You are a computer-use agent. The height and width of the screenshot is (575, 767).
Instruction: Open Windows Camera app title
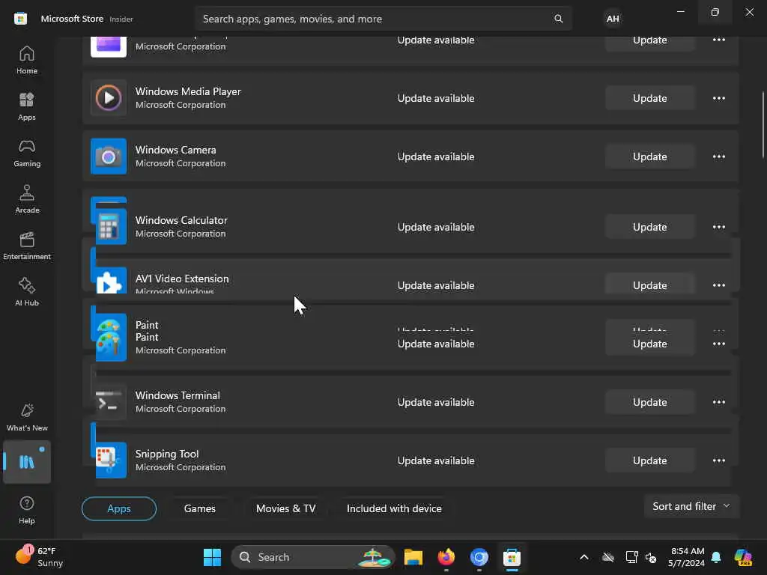175,150
